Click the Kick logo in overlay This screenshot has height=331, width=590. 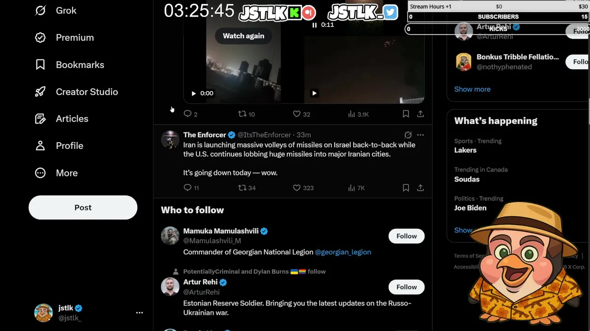tap(294, 13)
